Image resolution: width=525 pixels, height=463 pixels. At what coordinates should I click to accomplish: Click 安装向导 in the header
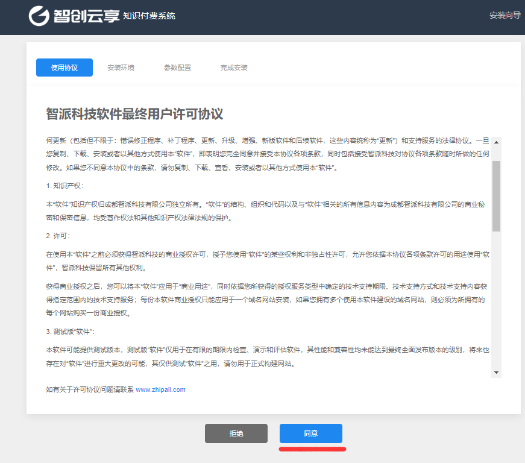tap(505, 16)
